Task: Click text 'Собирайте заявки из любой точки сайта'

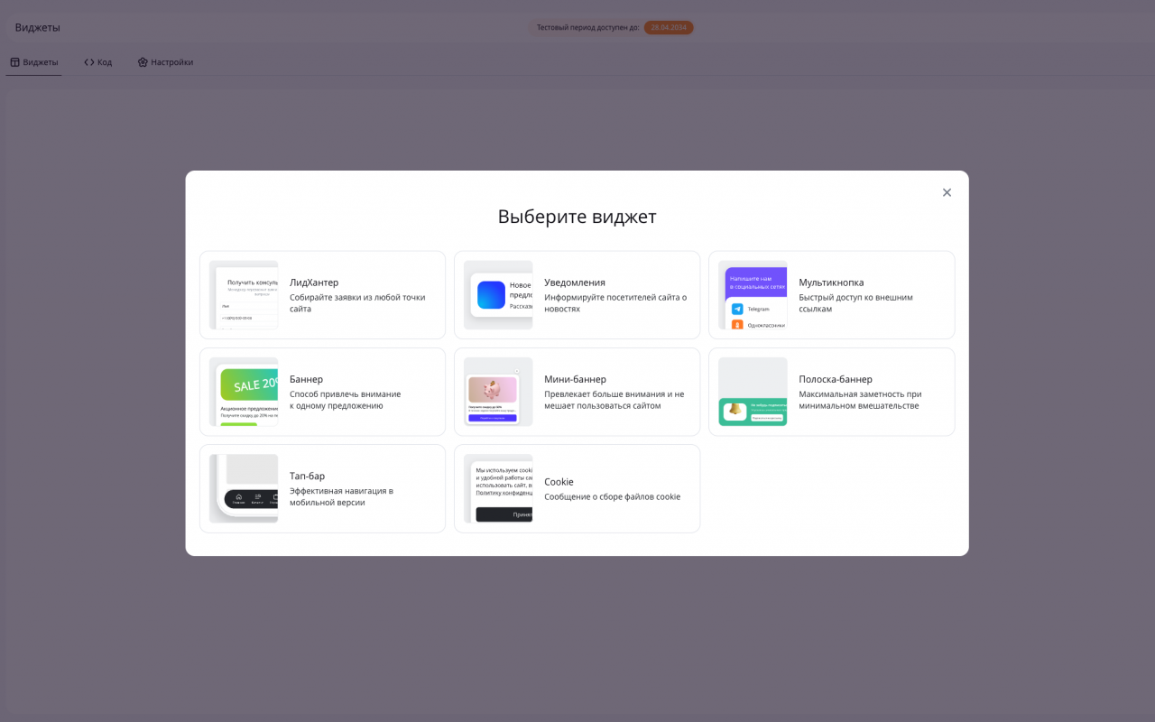Action: [x=357, y=303]
